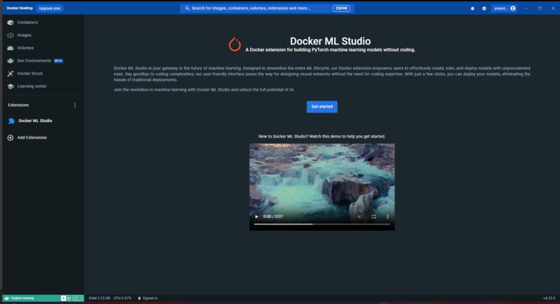Image resolution: width=560 pixels, height=304 pixels.
Task: Open Docker Scout via its icon
Action: (10, 74)
